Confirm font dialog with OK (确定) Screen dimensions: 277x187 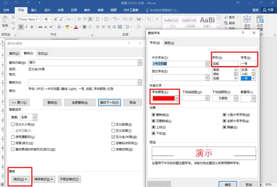[228, 184]
